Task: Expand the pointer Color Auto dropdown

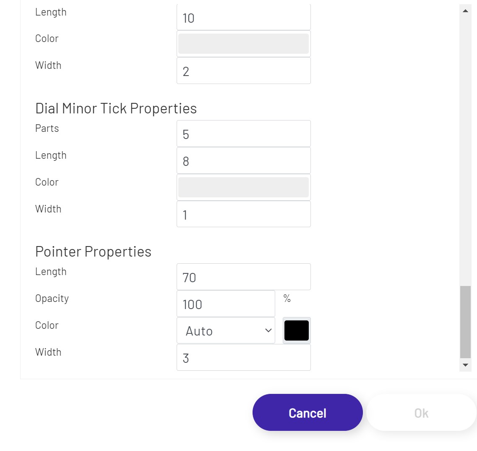Action: tap(226, 331)
